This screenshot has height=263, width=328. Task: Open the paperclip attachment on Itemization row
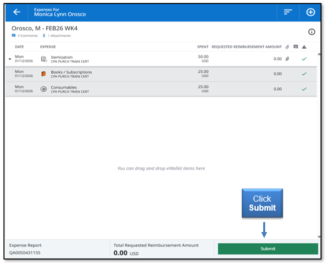point(287,59)
